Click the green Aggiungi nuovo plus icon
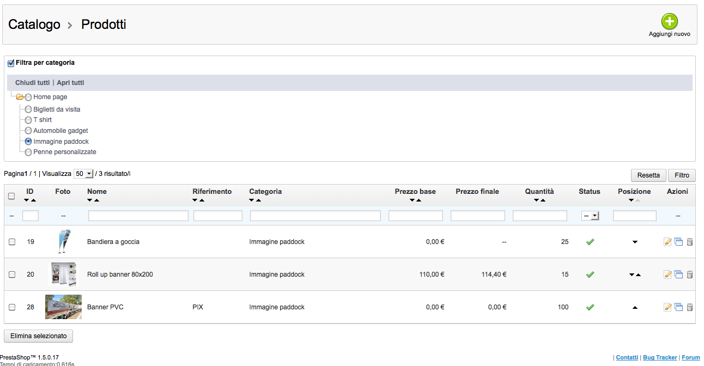 coord(669,22)
